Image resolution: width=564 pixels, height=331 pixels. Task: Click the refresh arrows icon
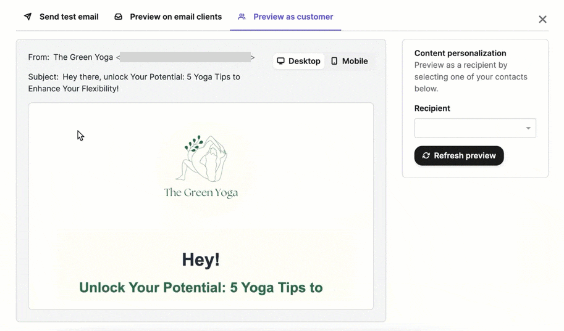click(x=426, y=155)
